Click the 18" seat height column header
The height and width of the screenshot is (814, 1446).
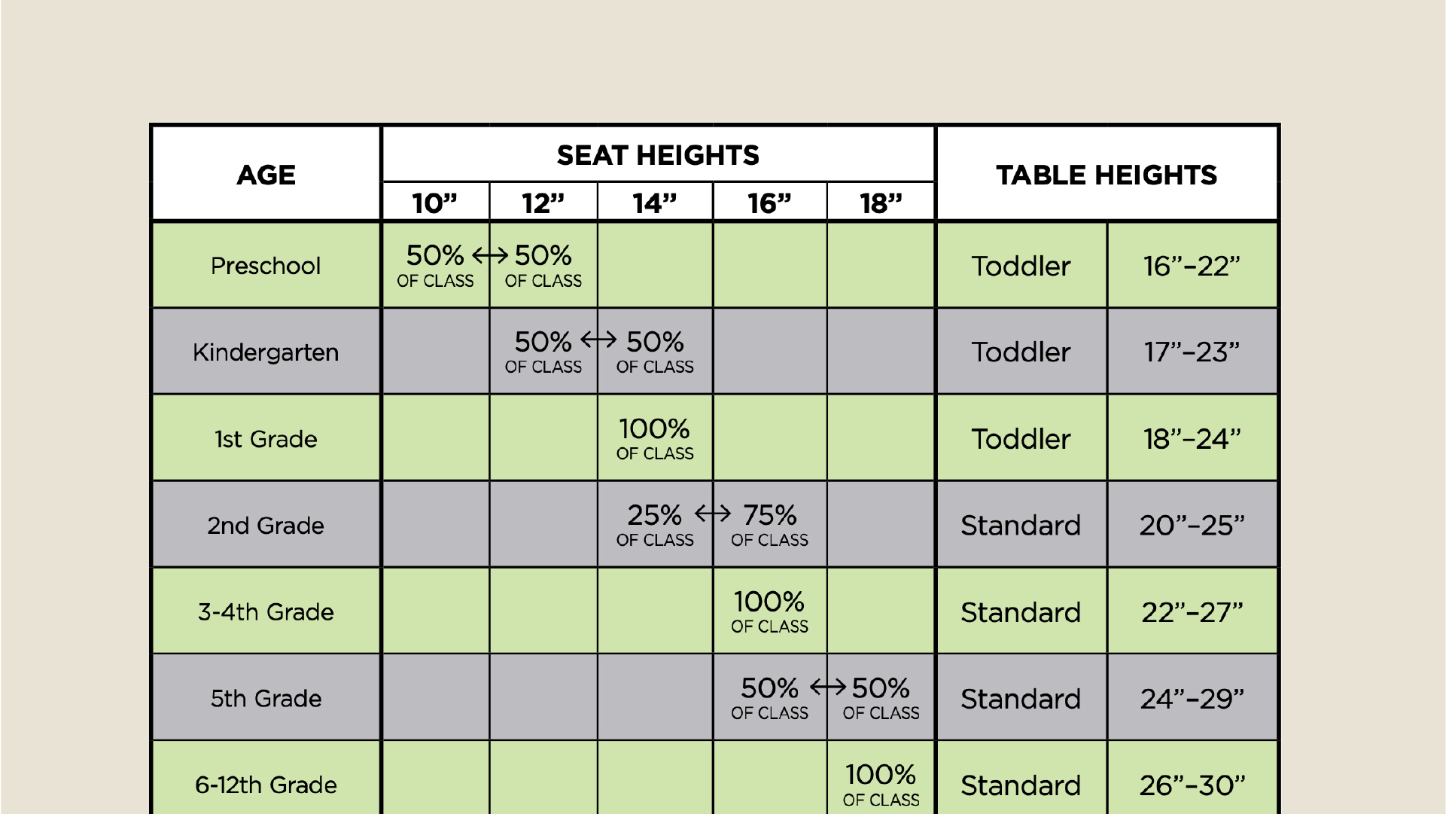tap(881, 203)
